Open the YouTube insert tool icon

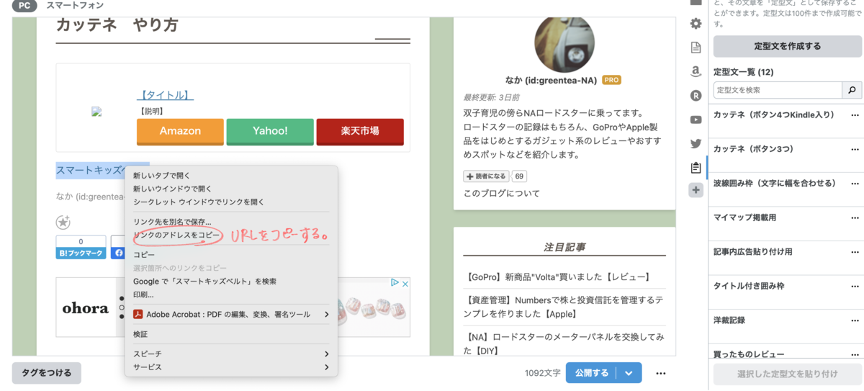tap(696, 120)
